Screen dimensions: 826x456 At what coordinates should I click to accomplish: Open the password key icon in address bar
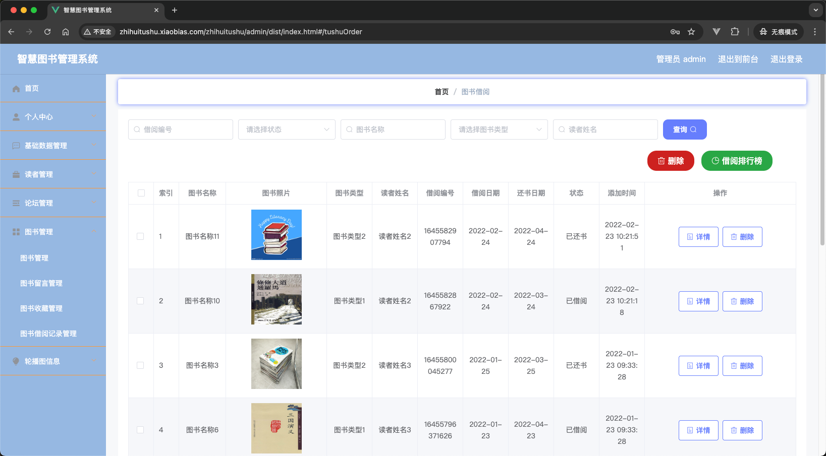[675, 32]
